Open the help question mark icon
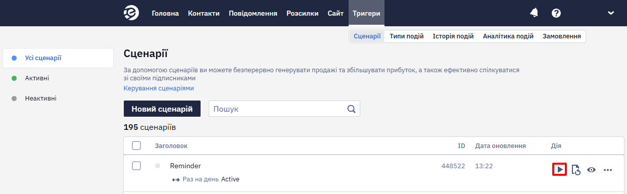This screenshot has height=194, width=627. (x=556, y=13)
